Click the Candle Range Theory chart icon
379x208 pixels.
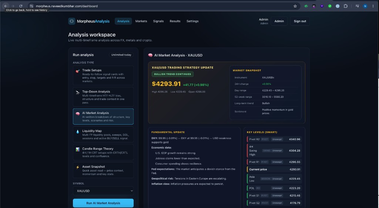coord(78,149)
